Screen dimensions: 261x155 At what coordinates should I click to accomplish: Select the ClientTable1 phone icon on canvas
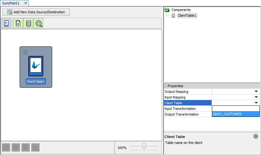point(36,66)
